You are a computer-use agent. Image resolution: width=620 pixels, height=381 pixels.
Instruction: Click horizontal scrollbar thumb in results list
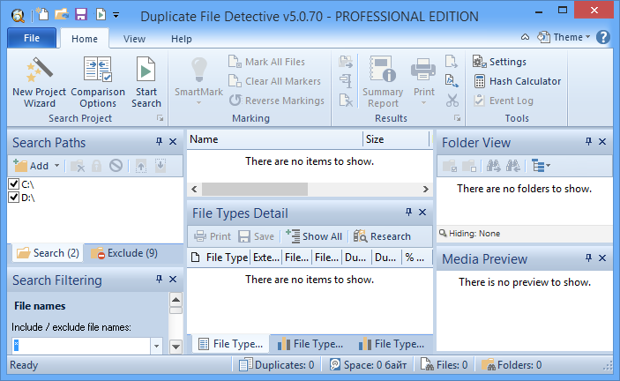[x=255, y=189]
